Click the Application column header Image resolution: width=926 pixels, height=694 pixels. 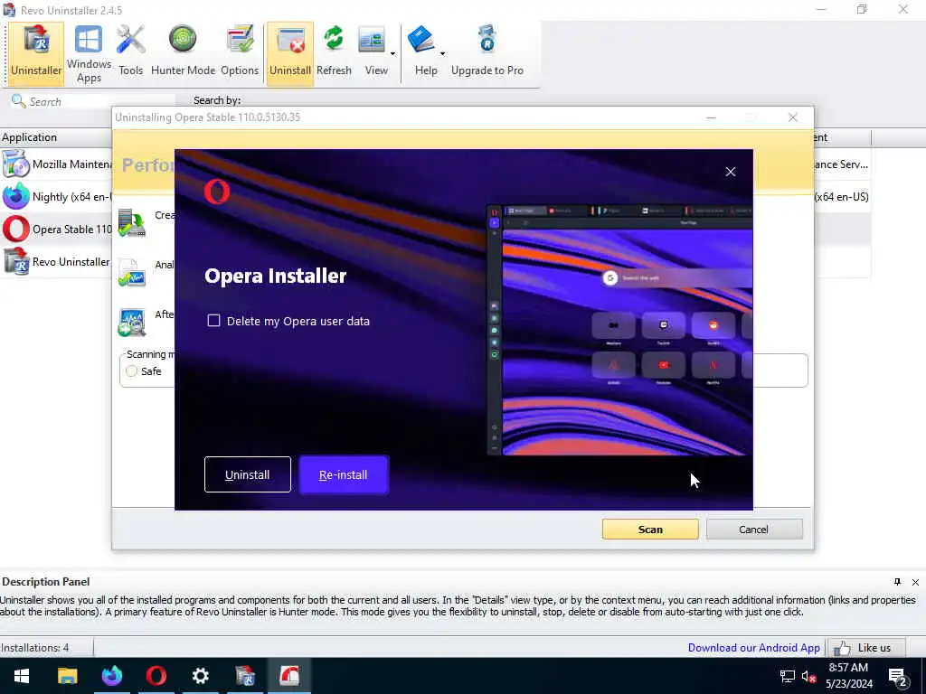(56, 137)
